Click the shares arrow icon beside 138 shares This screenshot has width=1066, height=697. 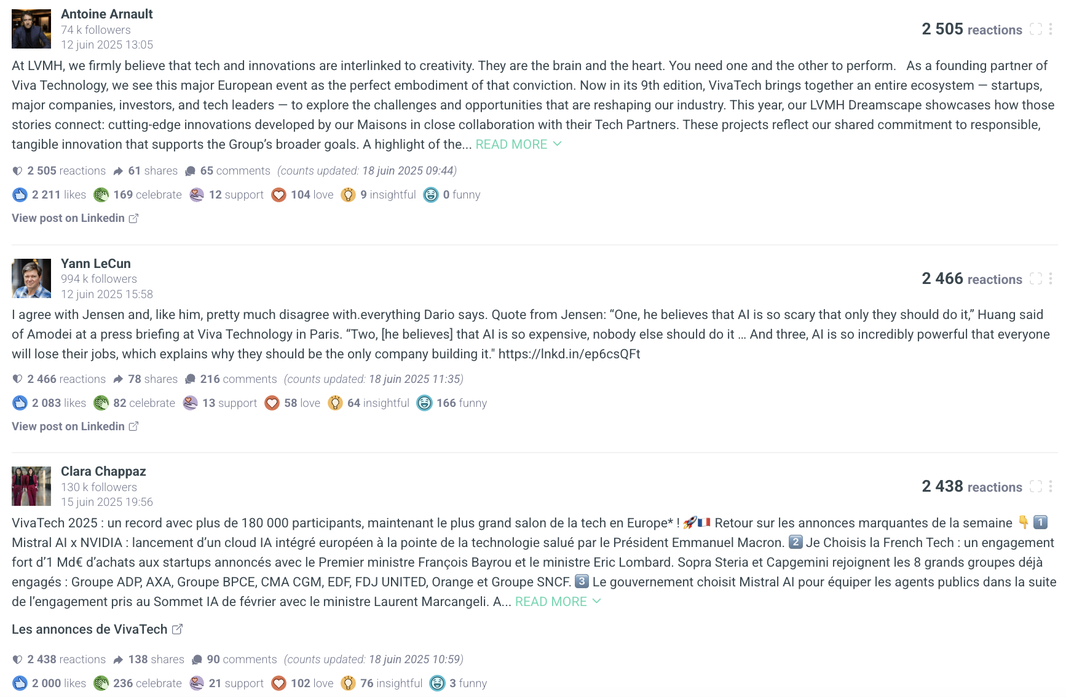point(118,660)
